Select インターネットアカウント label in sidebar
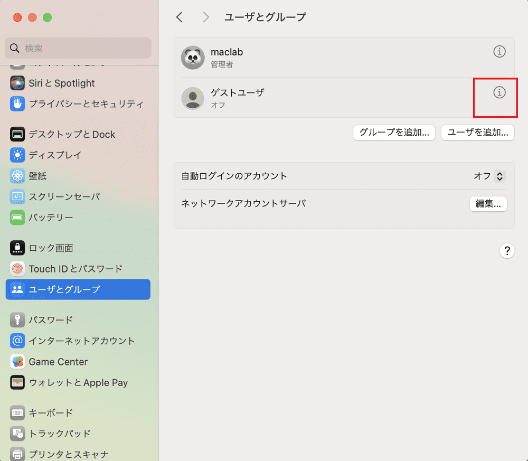528x461 pixels. point(82,341)
